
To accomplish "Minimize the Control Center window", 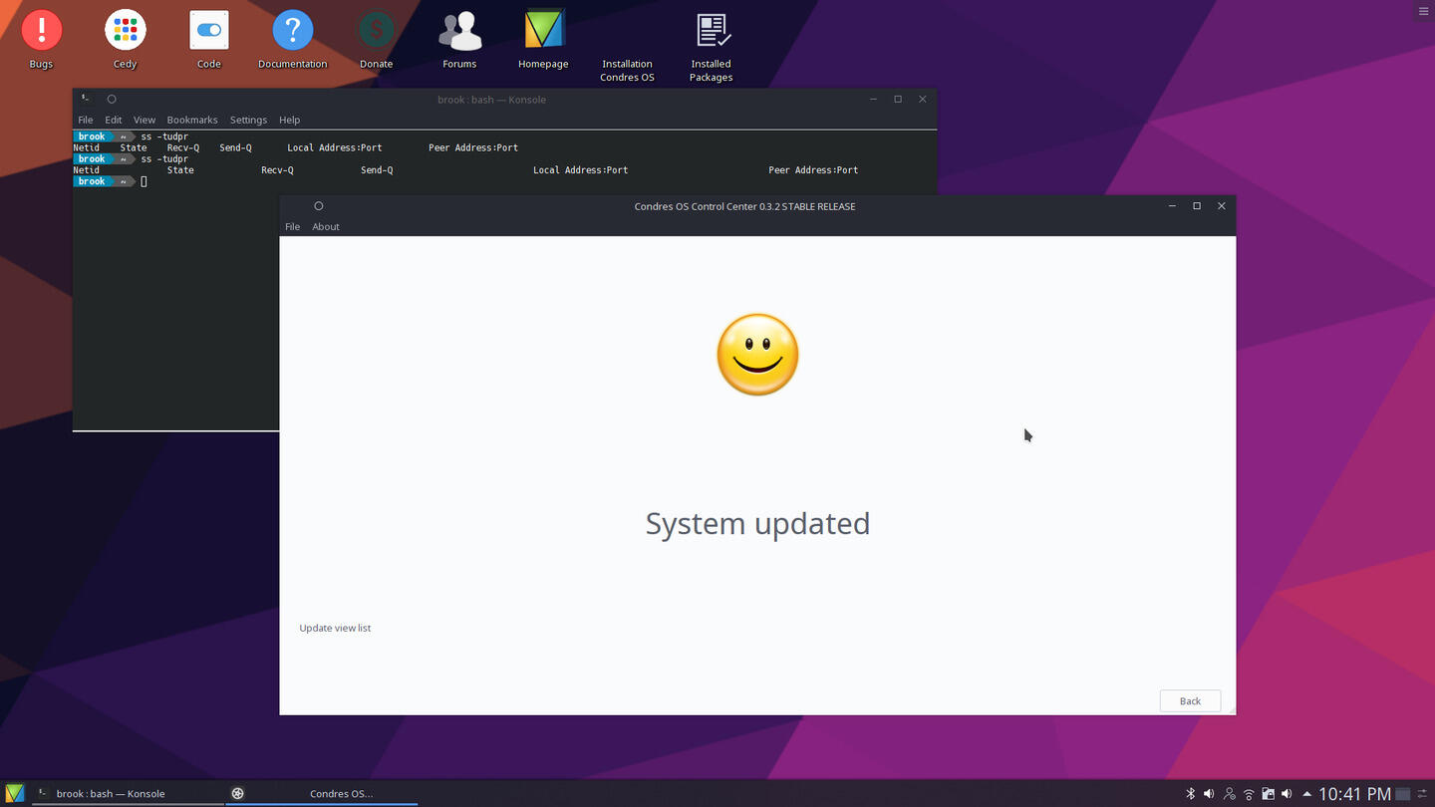I will click(x=1172, y=205).
